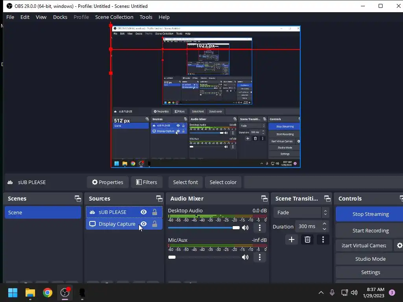Open notification center badge
Screen dimensions: 403x302
point(392,293)
